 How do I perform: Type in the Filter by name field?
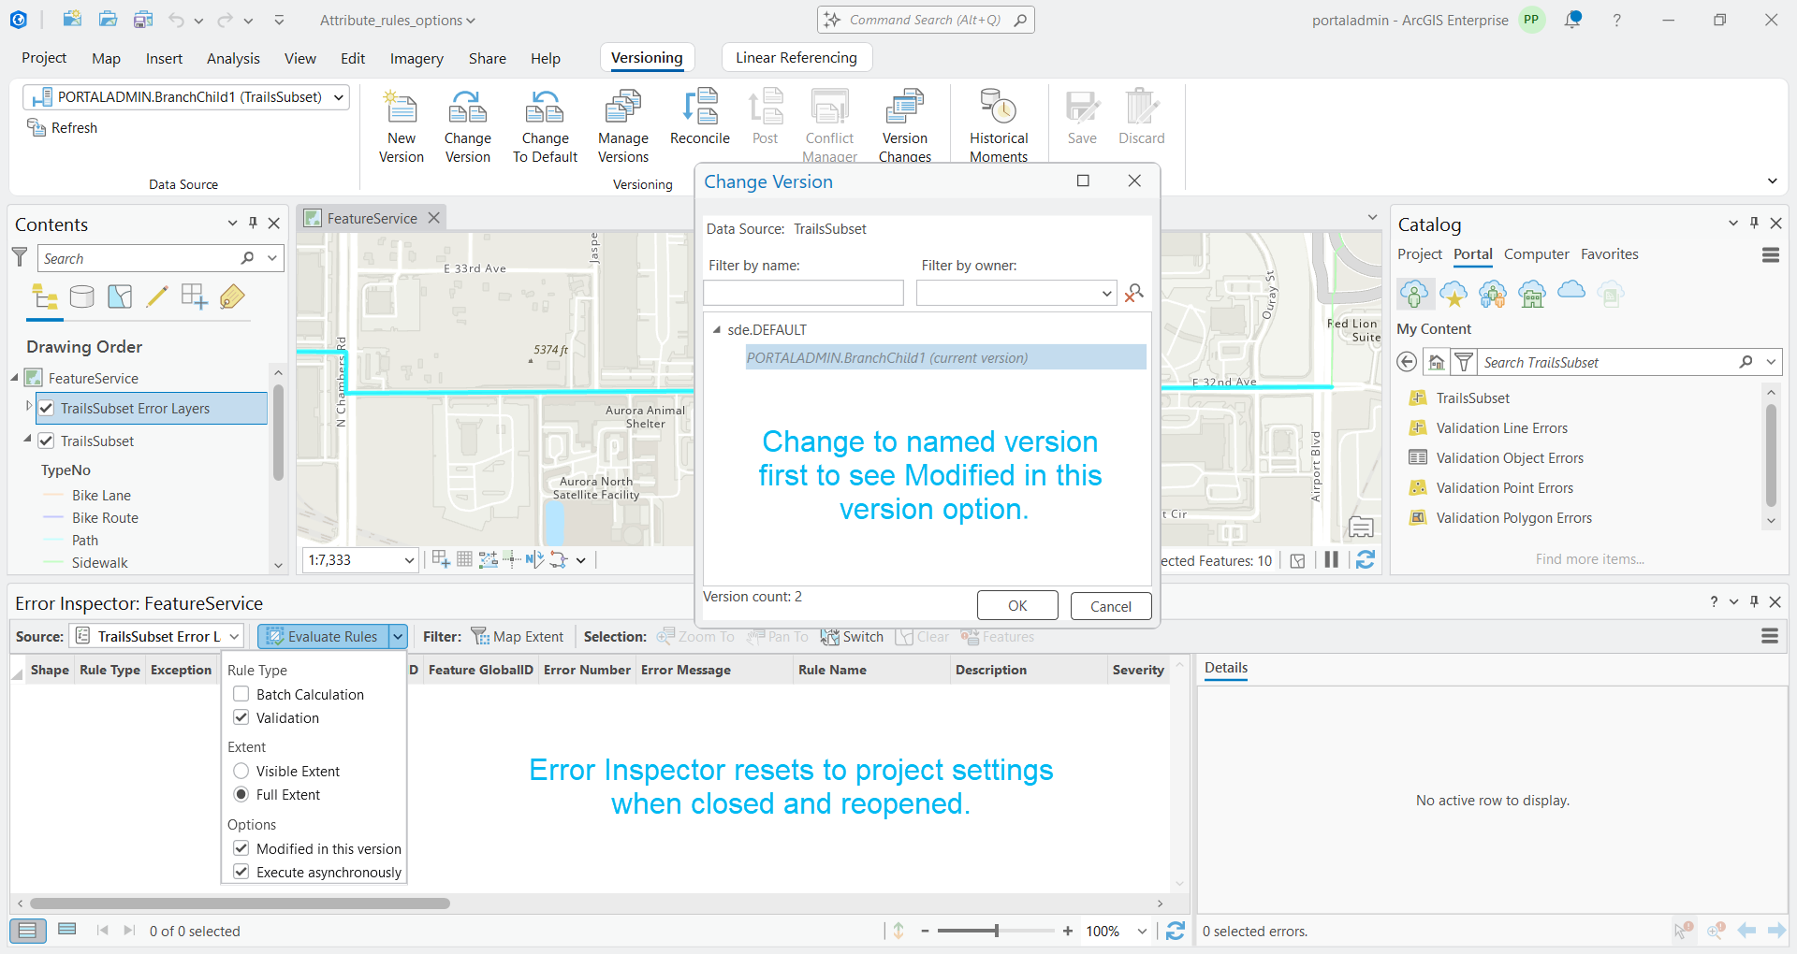[x=803, y=293]
